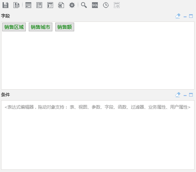
Task: Select the 销售城市 field tag
Action: [x=40, y=27]
